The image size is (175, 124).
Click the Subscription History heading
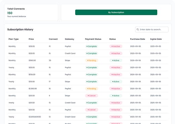(x=20, y=29)
